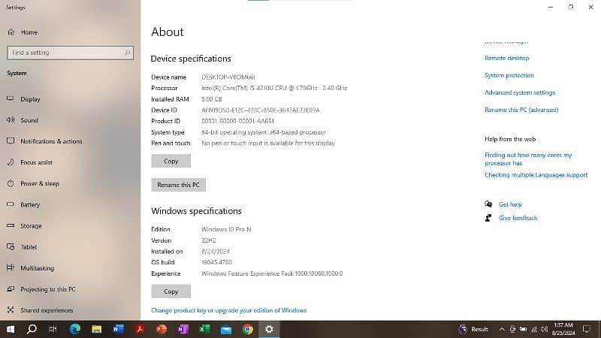
Task: Launch PowerPoint from the taskbar
Action: [x=161, y=329]
